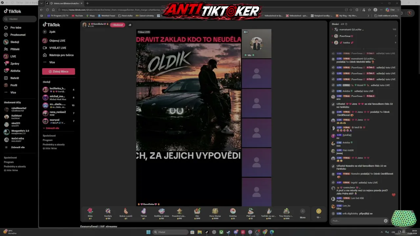Click the Sledovat button for the streamer
This screenshot has width=420, height=236.
(x=117, y=25)
